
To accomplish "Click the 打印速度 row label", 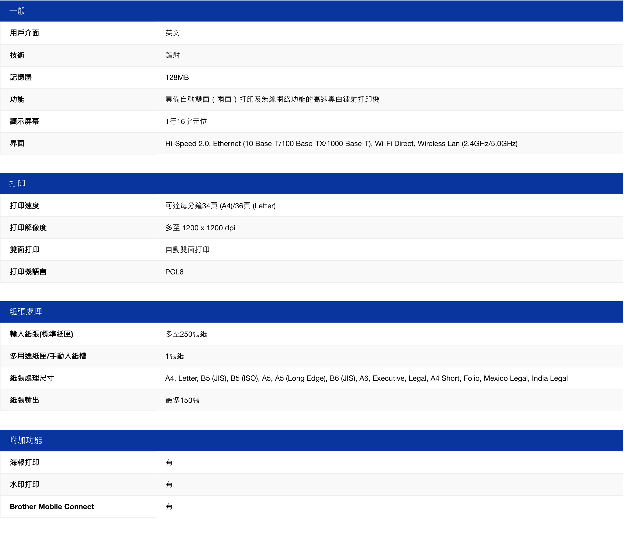I will click(24, 206).
